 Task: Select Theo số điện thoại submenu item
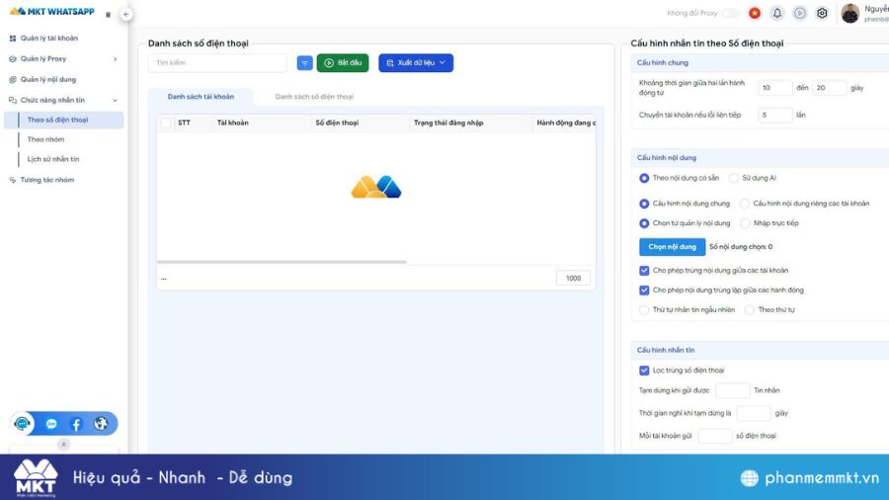click(x=63, y=120)
